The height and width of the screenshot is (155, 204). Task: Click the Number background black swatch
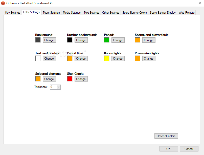coord(70,40)
